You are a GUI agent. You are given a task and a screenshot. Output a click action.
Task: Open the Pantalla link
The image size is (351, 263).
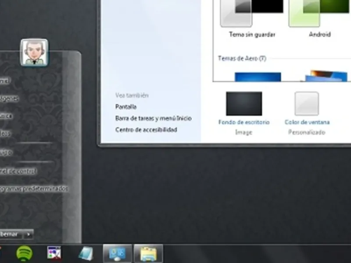pos(126,107)
